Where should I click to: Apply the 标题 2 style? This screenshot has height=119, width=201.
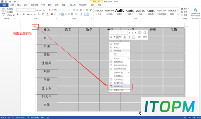130,12
